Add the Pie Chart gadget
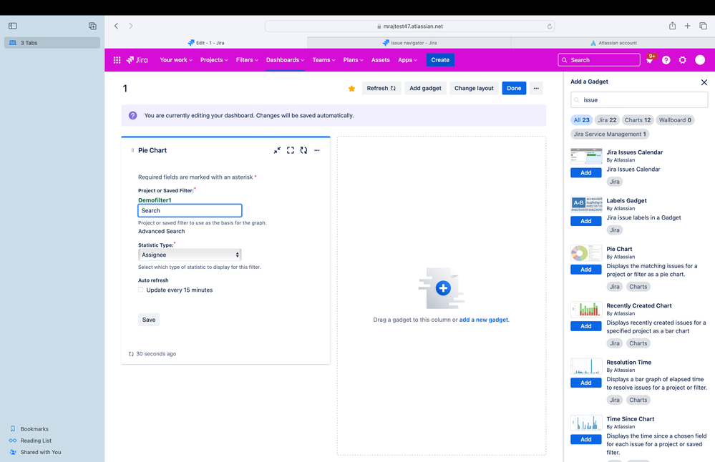The image size is (715, 462). (x=586, y=270)
